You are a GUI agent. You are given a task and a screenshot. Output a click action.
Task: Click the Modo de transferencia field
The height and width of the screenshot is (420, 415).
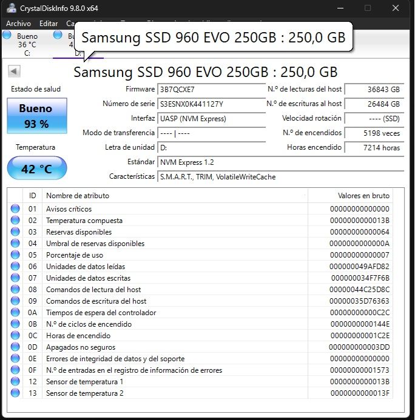pyautogui.click(x=211, y=133)
